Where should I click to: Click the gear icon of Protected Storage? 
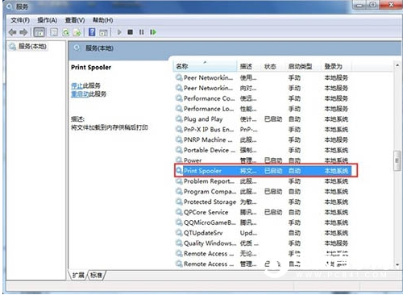[179, 202]
